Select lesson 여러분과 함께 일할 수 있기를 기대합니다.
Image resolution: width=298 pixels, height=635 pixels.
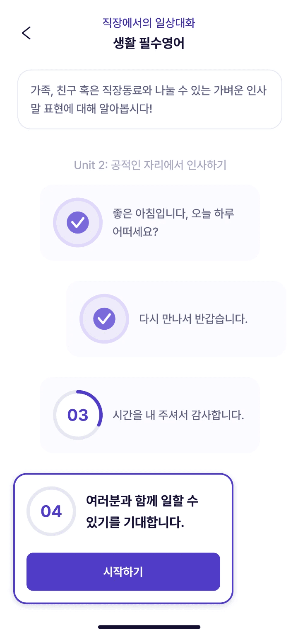(x=142, y=511)
